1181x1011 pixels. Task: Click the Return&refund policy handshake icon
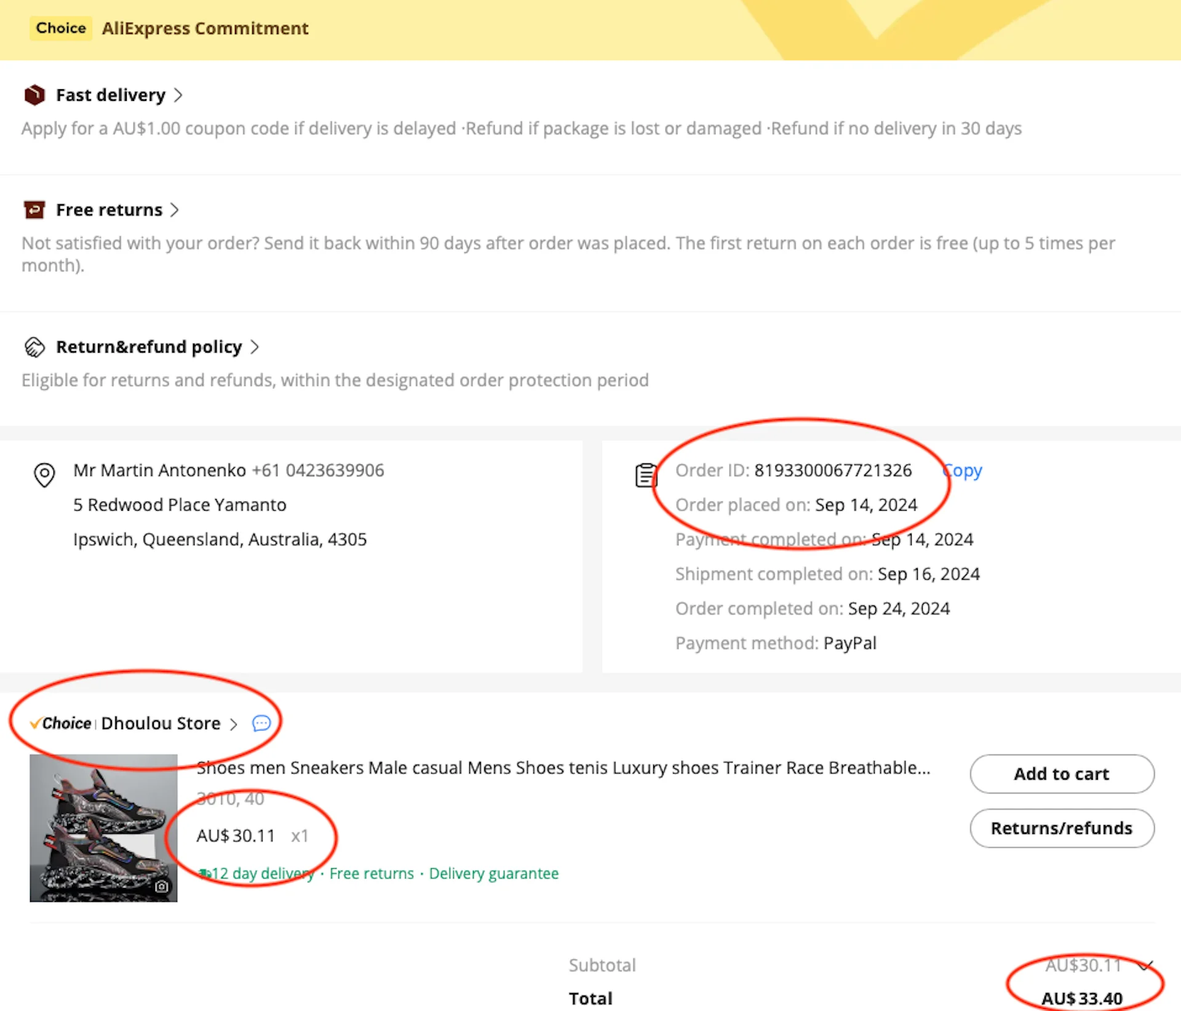34,347
